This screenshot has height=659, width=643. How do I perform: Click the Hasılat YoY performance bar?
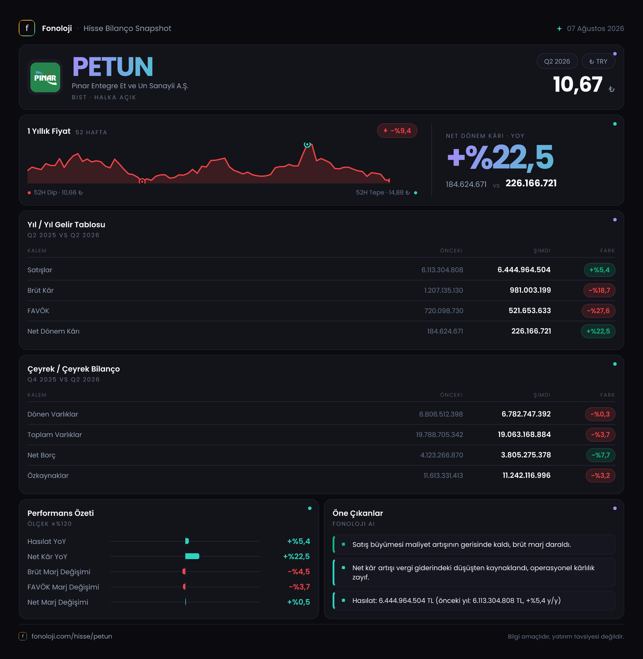[x=187, y=541]
